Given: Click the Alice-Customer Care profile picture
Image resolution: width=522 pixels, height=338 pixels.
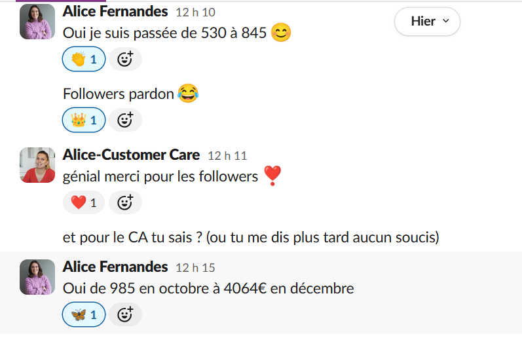Looking at the screenshot, I should click(x=37, y=164).
